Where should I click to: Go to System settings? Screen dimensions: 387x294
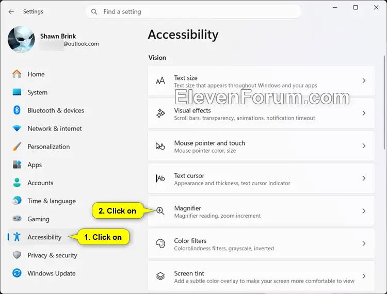point(71,92)
